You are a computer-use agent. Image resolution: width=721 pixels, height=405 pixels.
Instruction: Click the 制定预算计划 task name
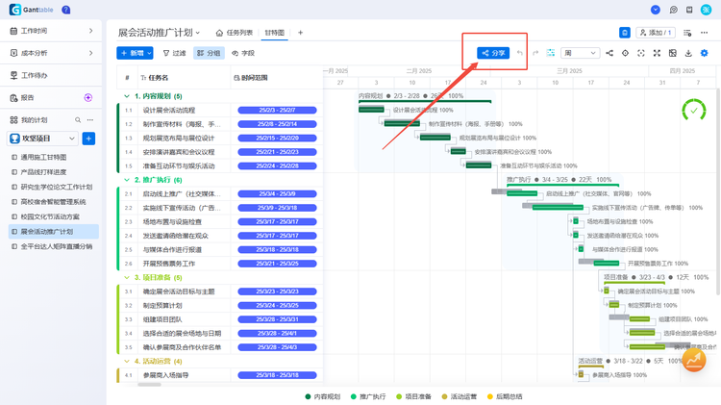(162, 305)
